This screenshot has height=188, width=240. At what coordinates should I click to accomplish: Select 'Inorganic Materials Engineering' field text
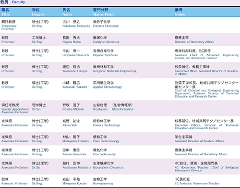click(x=115, y=71)
